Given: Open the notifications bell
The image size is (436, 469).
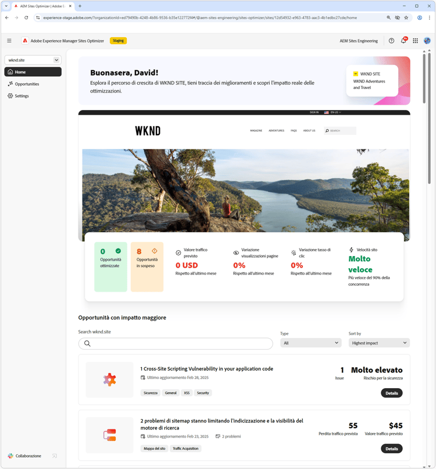Looking at the screenshot, I should [403, 41].
